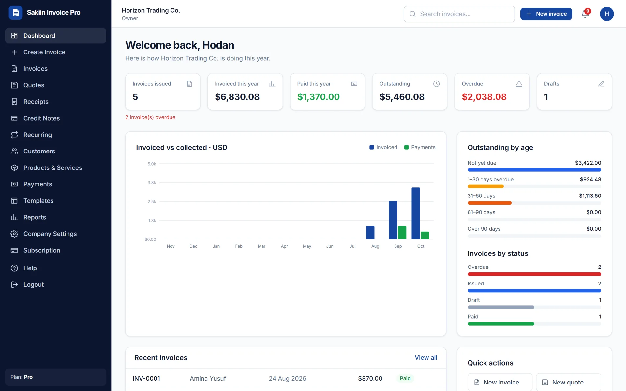Focus the Search invoices field
Viewport: 626px width, 391px height.
click(x=459, y=14)
